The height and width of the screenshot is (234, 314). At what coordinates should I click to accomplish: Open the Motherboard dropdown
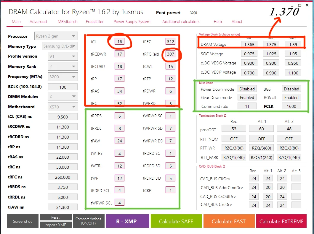pos(63,107)
